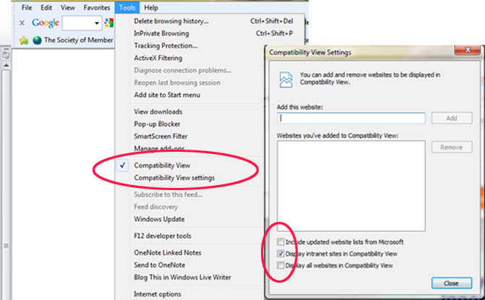Click the Close button in the settings dialog

coord(451,283)
